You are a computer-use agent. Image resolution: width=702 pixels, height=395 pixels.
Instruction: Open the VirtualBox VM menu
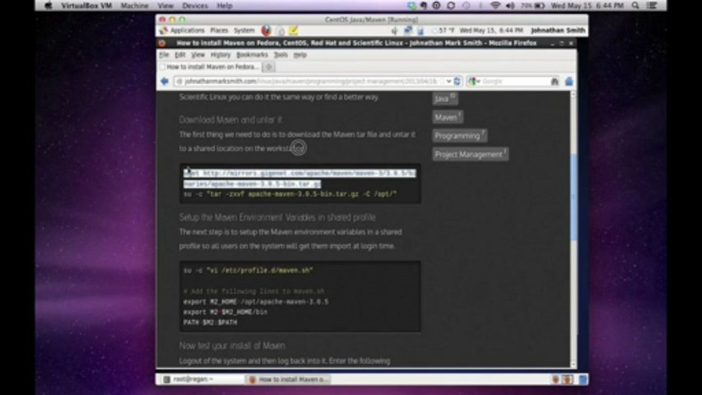(x=86, y=5)
